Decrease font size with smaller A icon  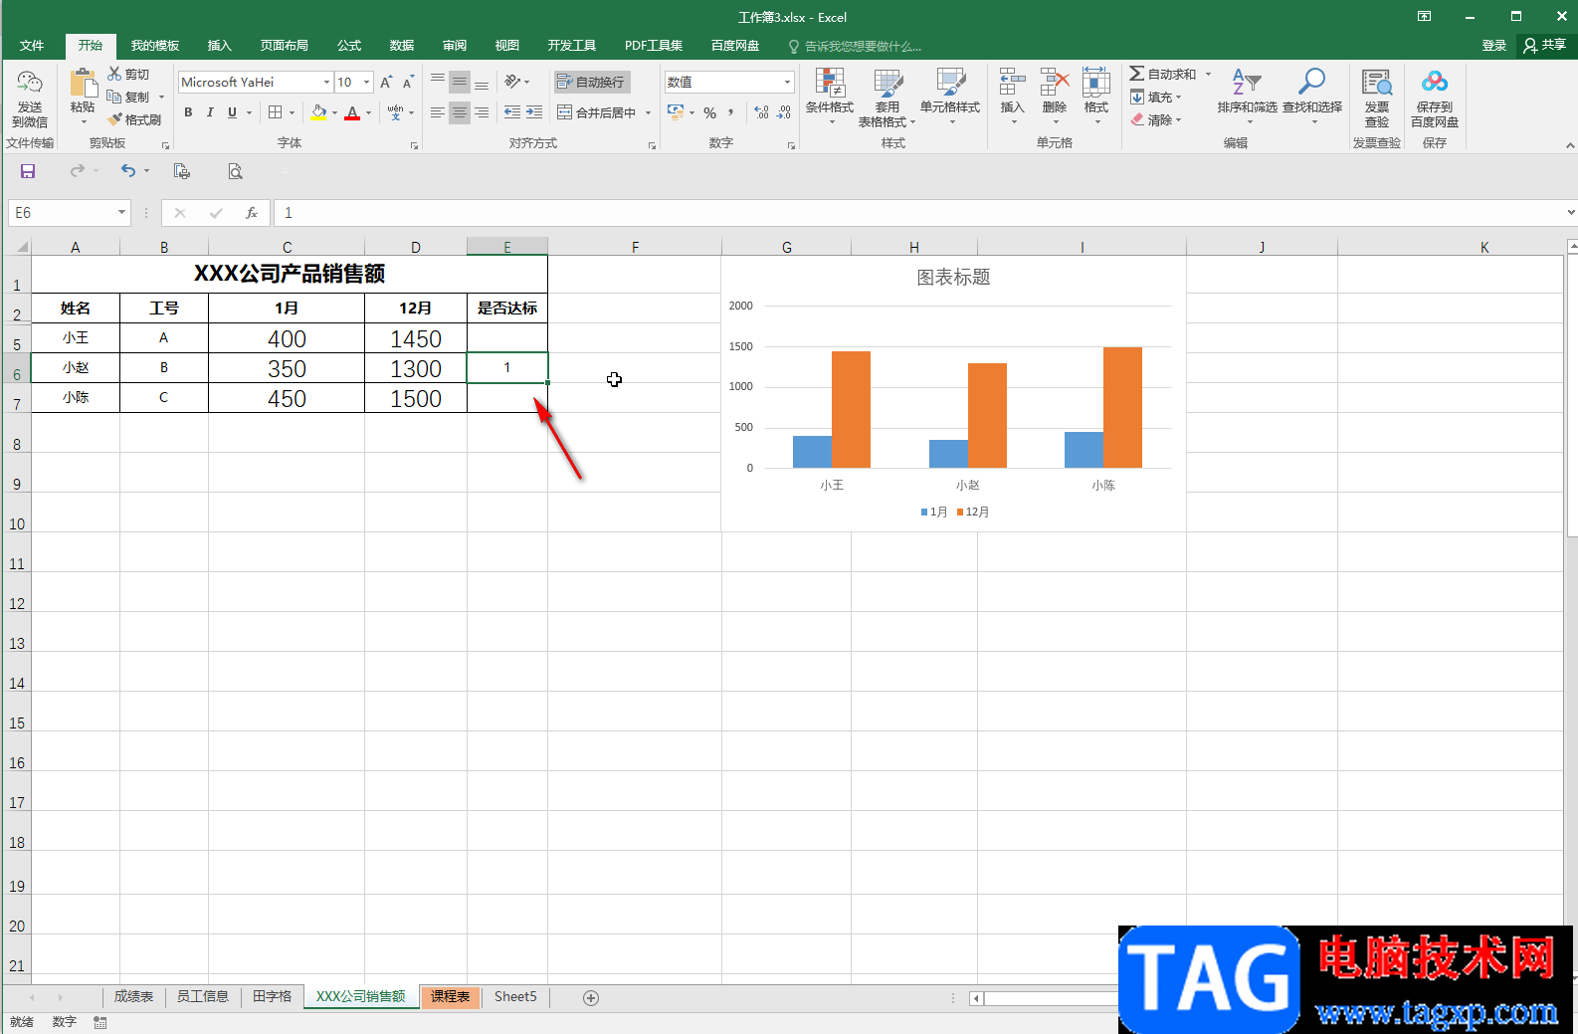point(408,82)
